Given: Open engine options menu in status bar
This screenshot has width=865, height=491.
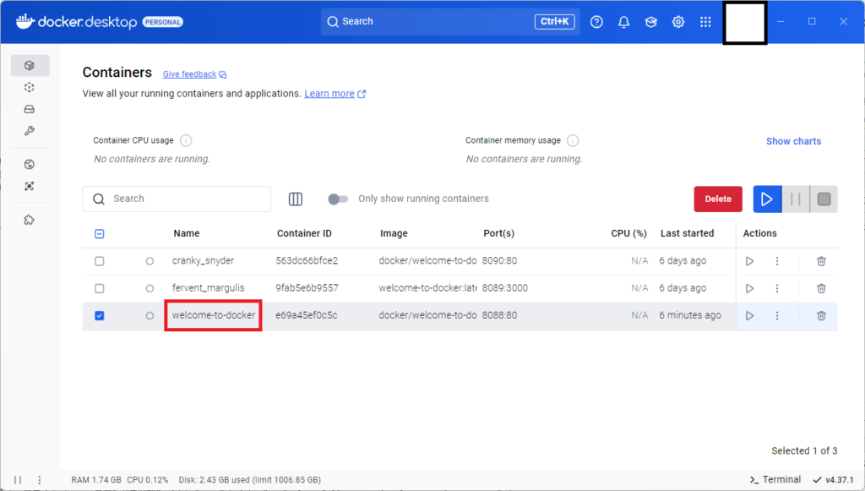Looking at the screenshot, I should (39, 480).
